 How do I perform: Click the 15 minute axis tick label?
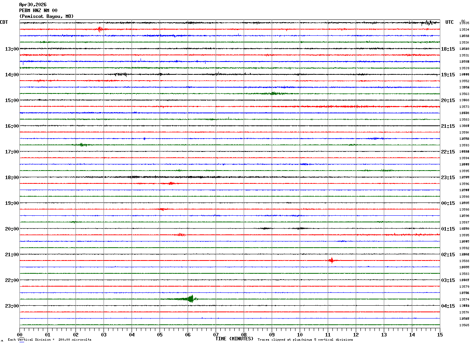[440, 335]
